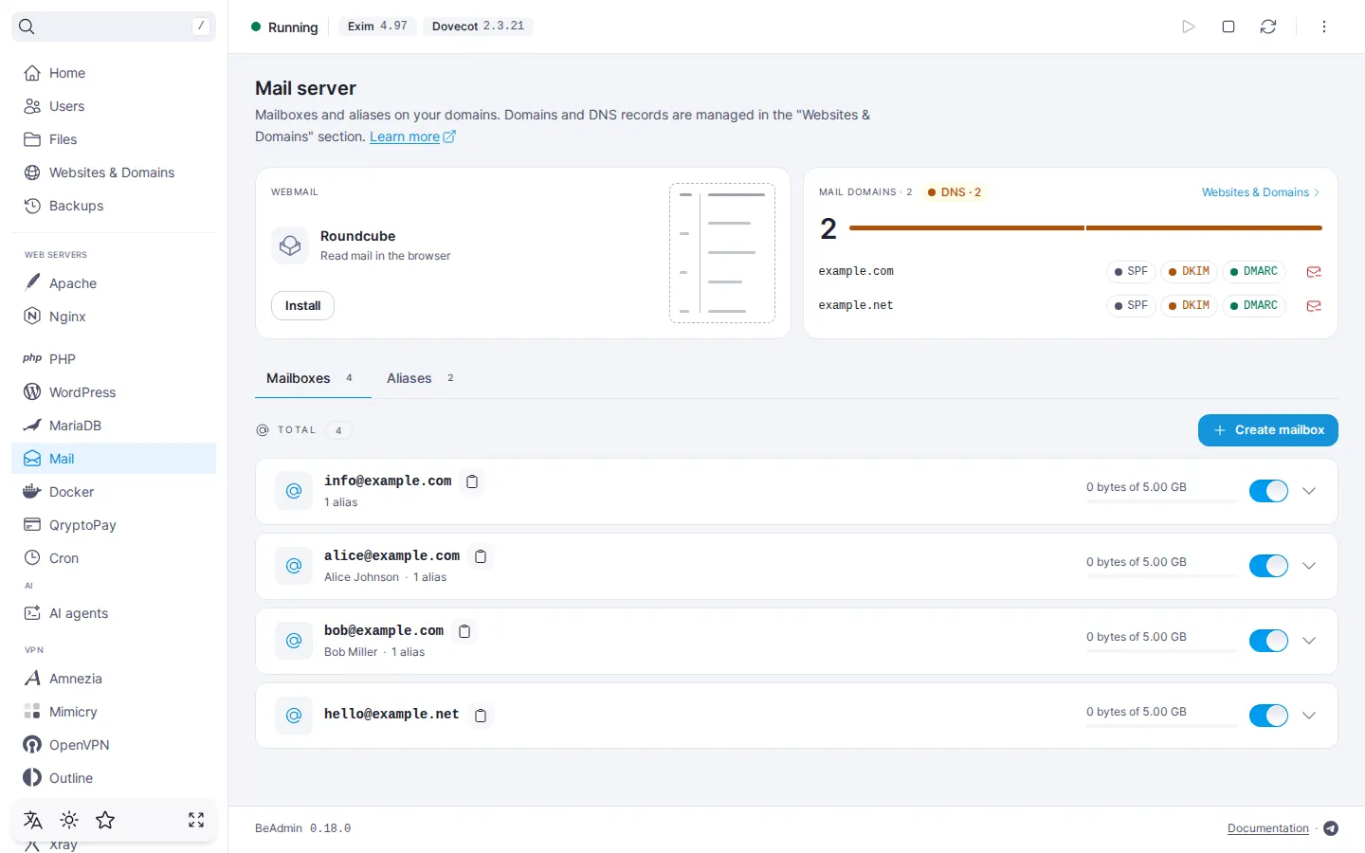Turn off the bob@example.com mailbox
Image resolution: width=1365 pixels, height=853 pixels.
pos(1268,641)
